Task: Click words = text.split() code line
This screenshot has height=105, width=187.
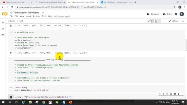Action: (x=25, y=40)
